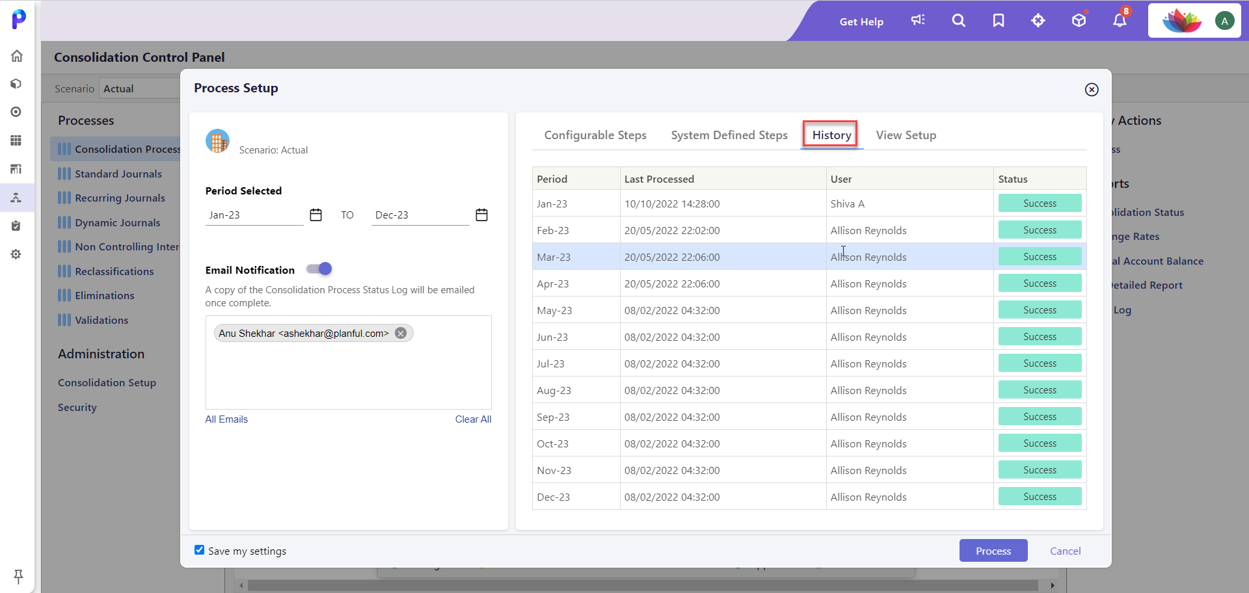The width and height of the screenshot is (1249, 593).
Task: Open Recurring Journals process
Action: [120, 198]
